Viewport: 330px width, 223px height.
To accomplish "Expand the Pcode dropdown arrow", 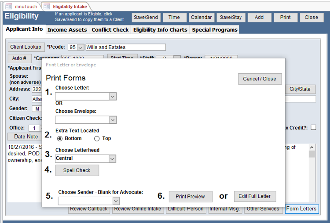I will point(80,47).
